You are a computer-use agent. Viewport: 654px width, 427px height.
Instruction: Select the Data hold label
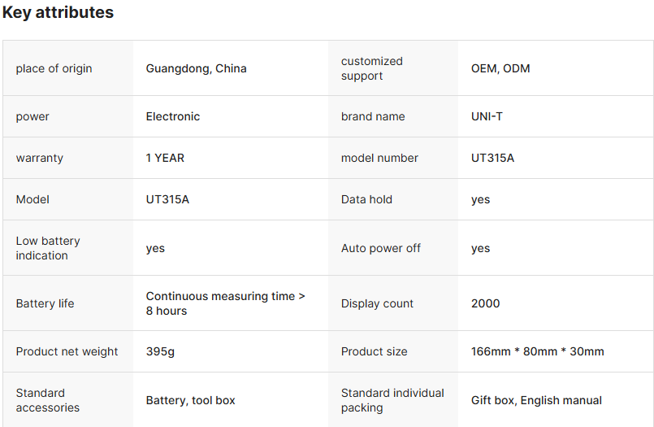[x=366, y=199]
